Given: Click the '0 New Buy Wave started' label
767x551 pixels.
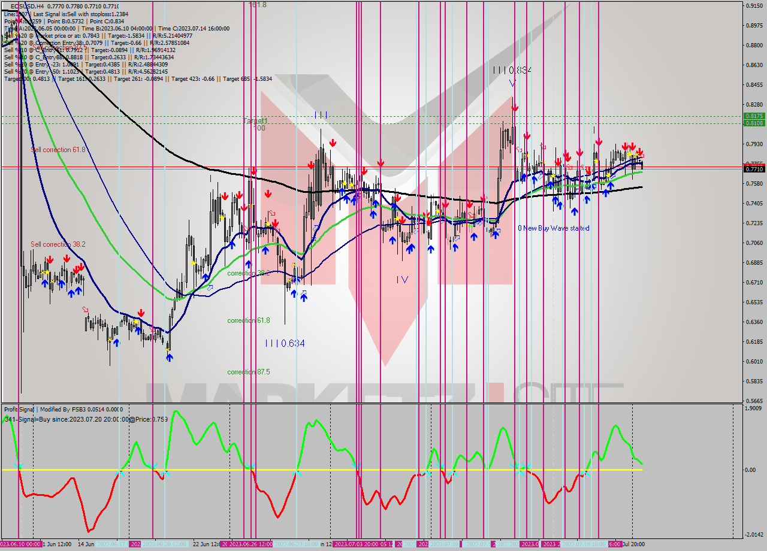Looking at the screenshot, I should (554, 228).
